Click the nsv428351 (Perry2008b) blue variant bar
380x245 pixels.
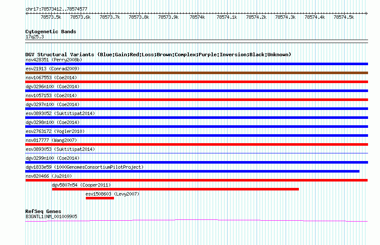pyautogui.click(x=196, y=64)
